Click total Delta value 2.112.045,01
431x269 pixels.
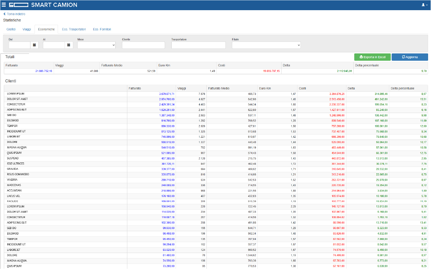[x=344, y=71]
